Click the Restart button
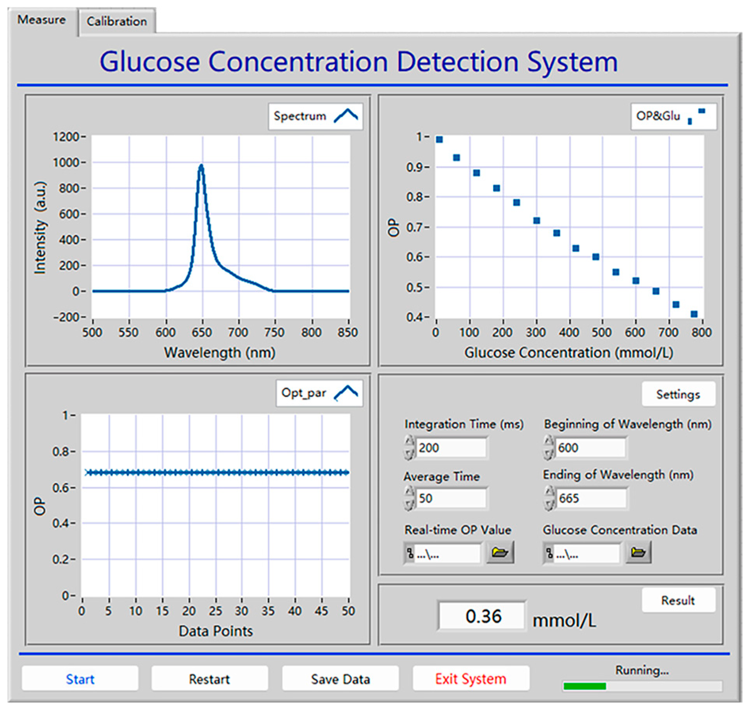This screenshot has width=749, height=714. point(209,679)
